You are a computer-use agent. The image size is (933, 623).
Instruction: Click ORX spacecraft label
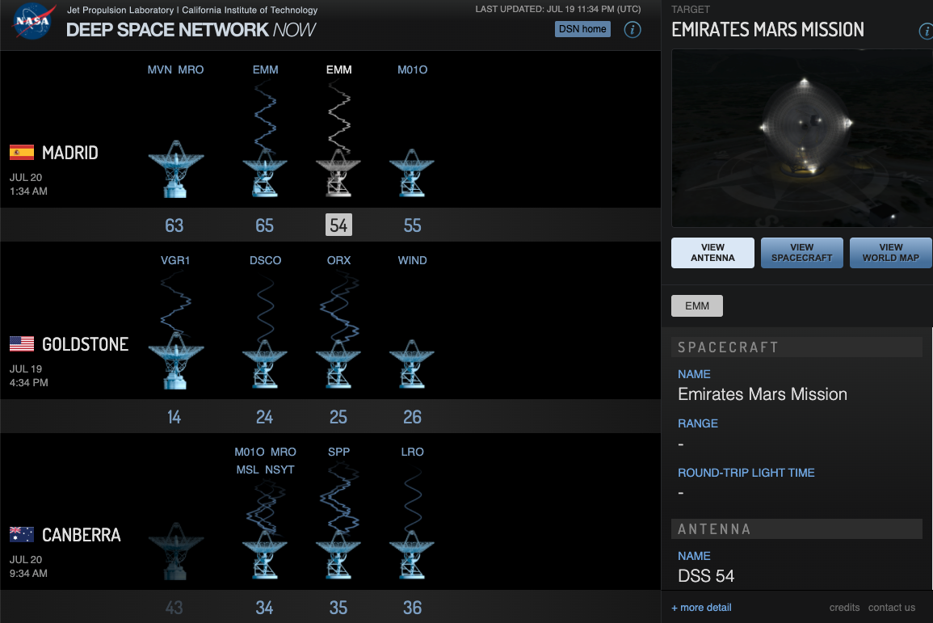point(338,260)
